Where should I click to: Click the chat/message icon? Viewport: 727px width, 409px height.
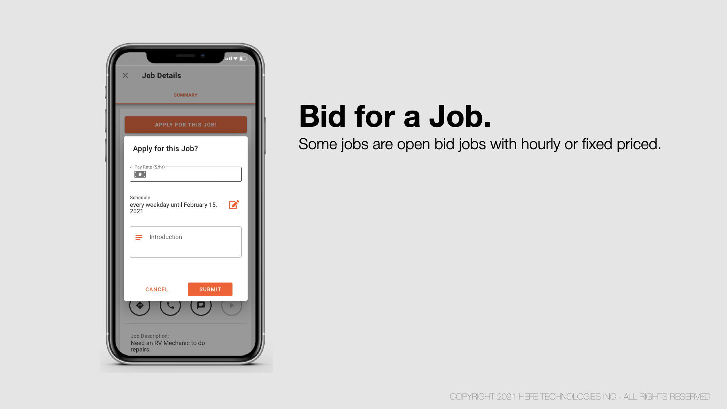201,306
